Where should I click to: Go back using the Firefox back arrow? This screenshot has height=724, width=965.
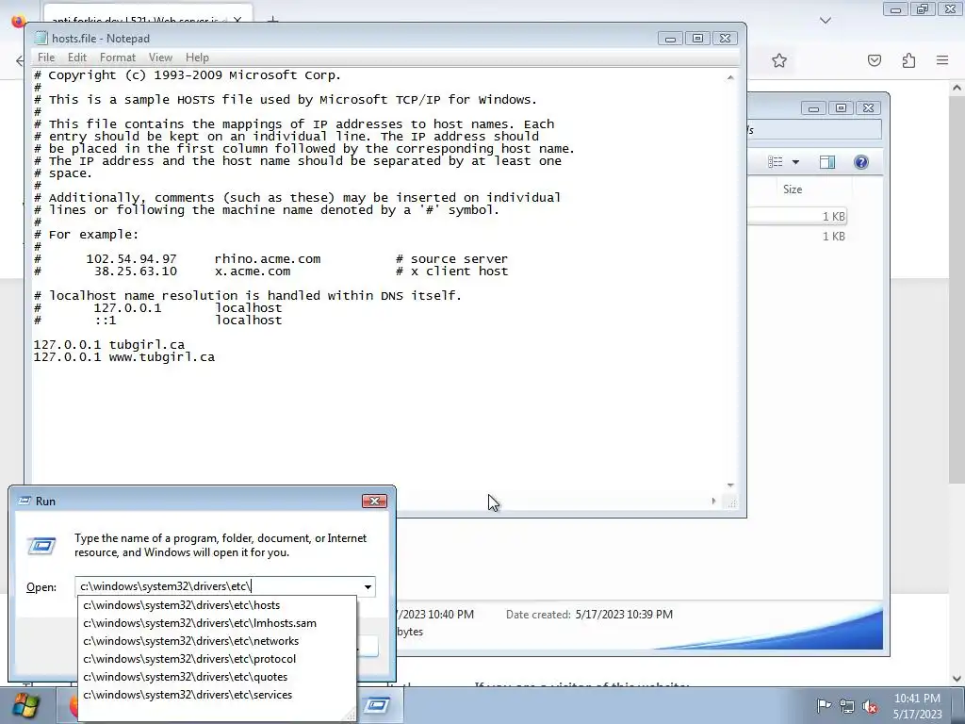tap(20, 60)
